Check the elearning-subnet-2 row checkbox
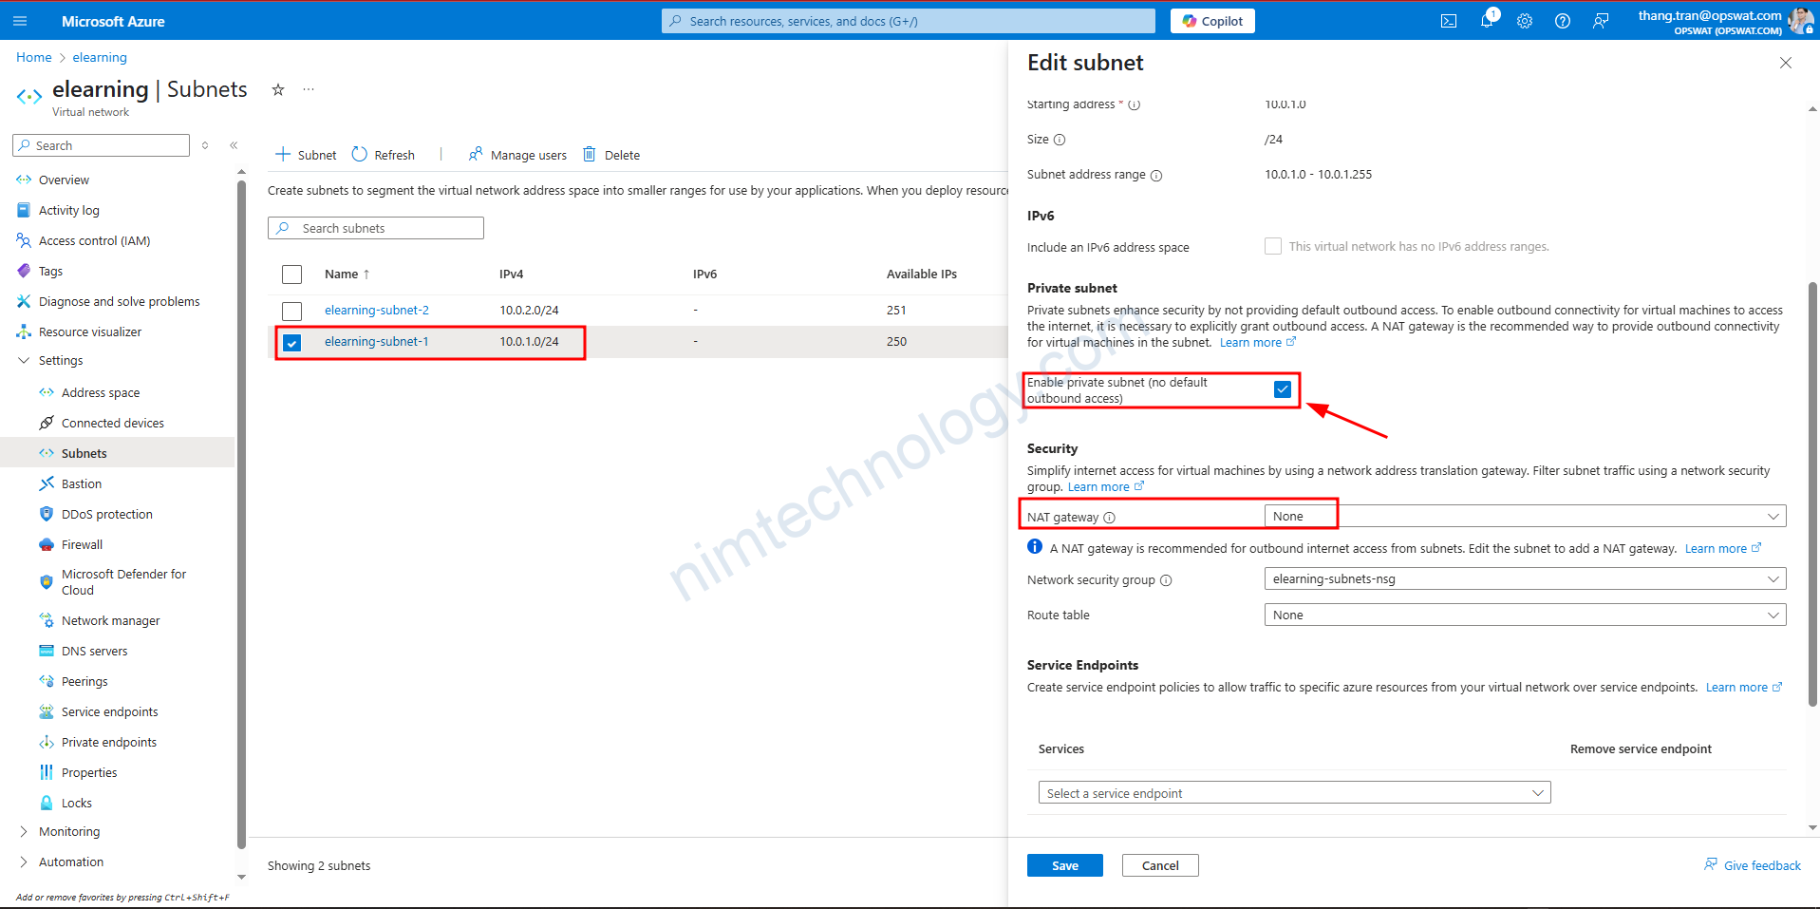The width and height of the screenshot is (1820, 909). click(292, 311)
